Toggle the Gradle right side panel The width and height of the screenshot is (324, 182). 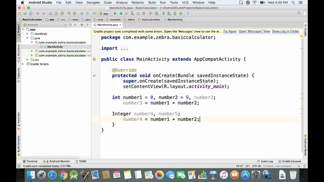point(305,30)
